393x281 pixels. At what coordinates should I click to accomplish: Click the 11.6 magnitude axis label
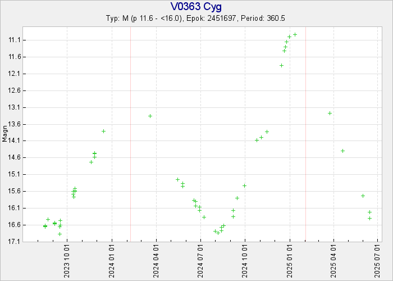coord(14,57)
